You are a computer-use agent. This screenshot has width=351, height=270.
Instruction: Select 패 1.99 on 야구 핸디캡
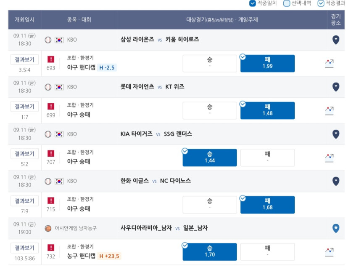[267, 64]
